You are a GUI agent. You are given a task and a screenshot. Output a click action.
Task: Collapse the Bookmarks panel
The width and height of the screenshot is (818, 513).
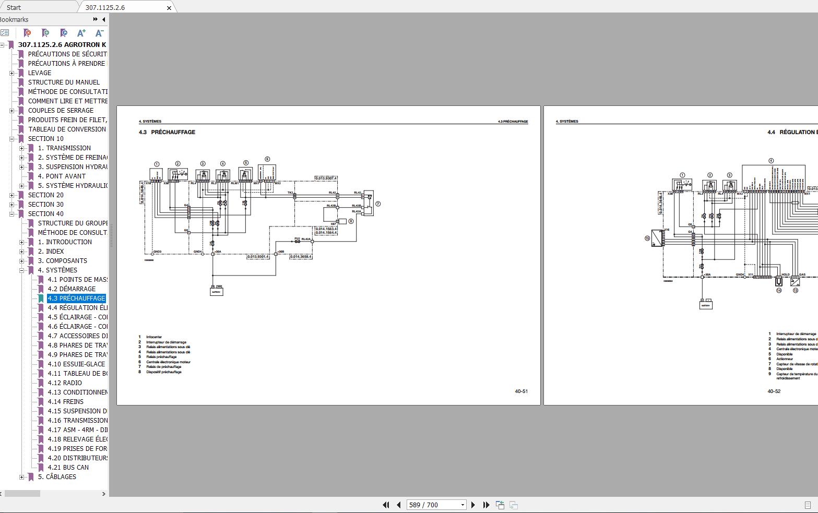[x=104, y=19]
